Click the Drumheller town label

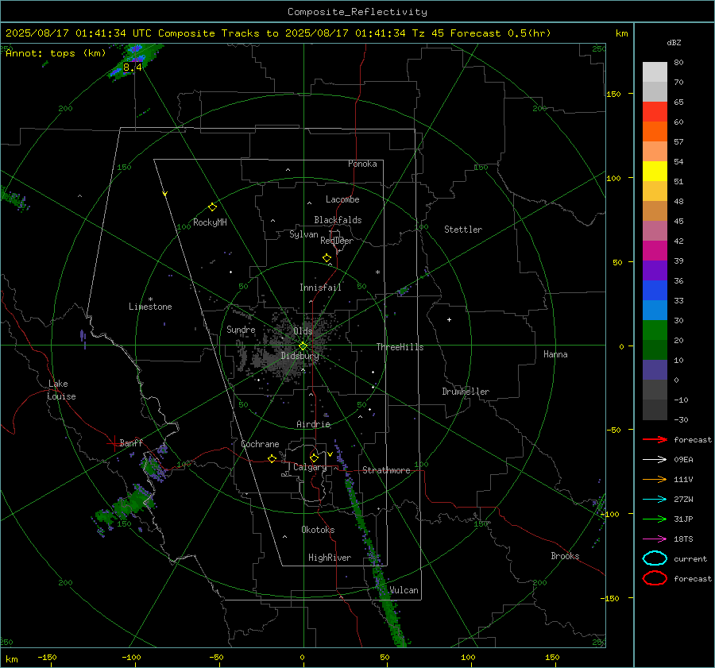click(466, 392)
